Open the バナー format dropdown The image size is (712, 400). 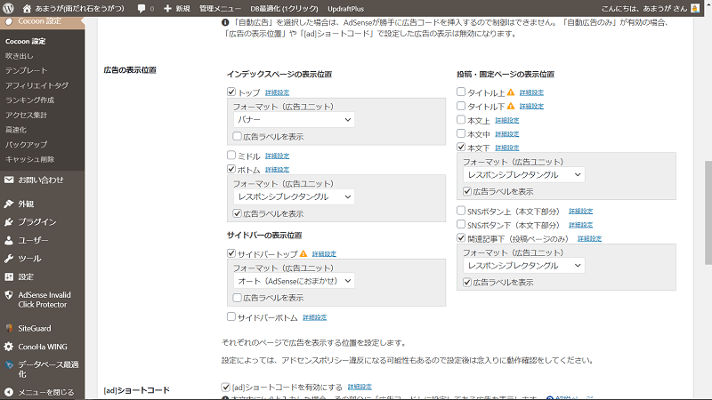click(x=294, y=119)
